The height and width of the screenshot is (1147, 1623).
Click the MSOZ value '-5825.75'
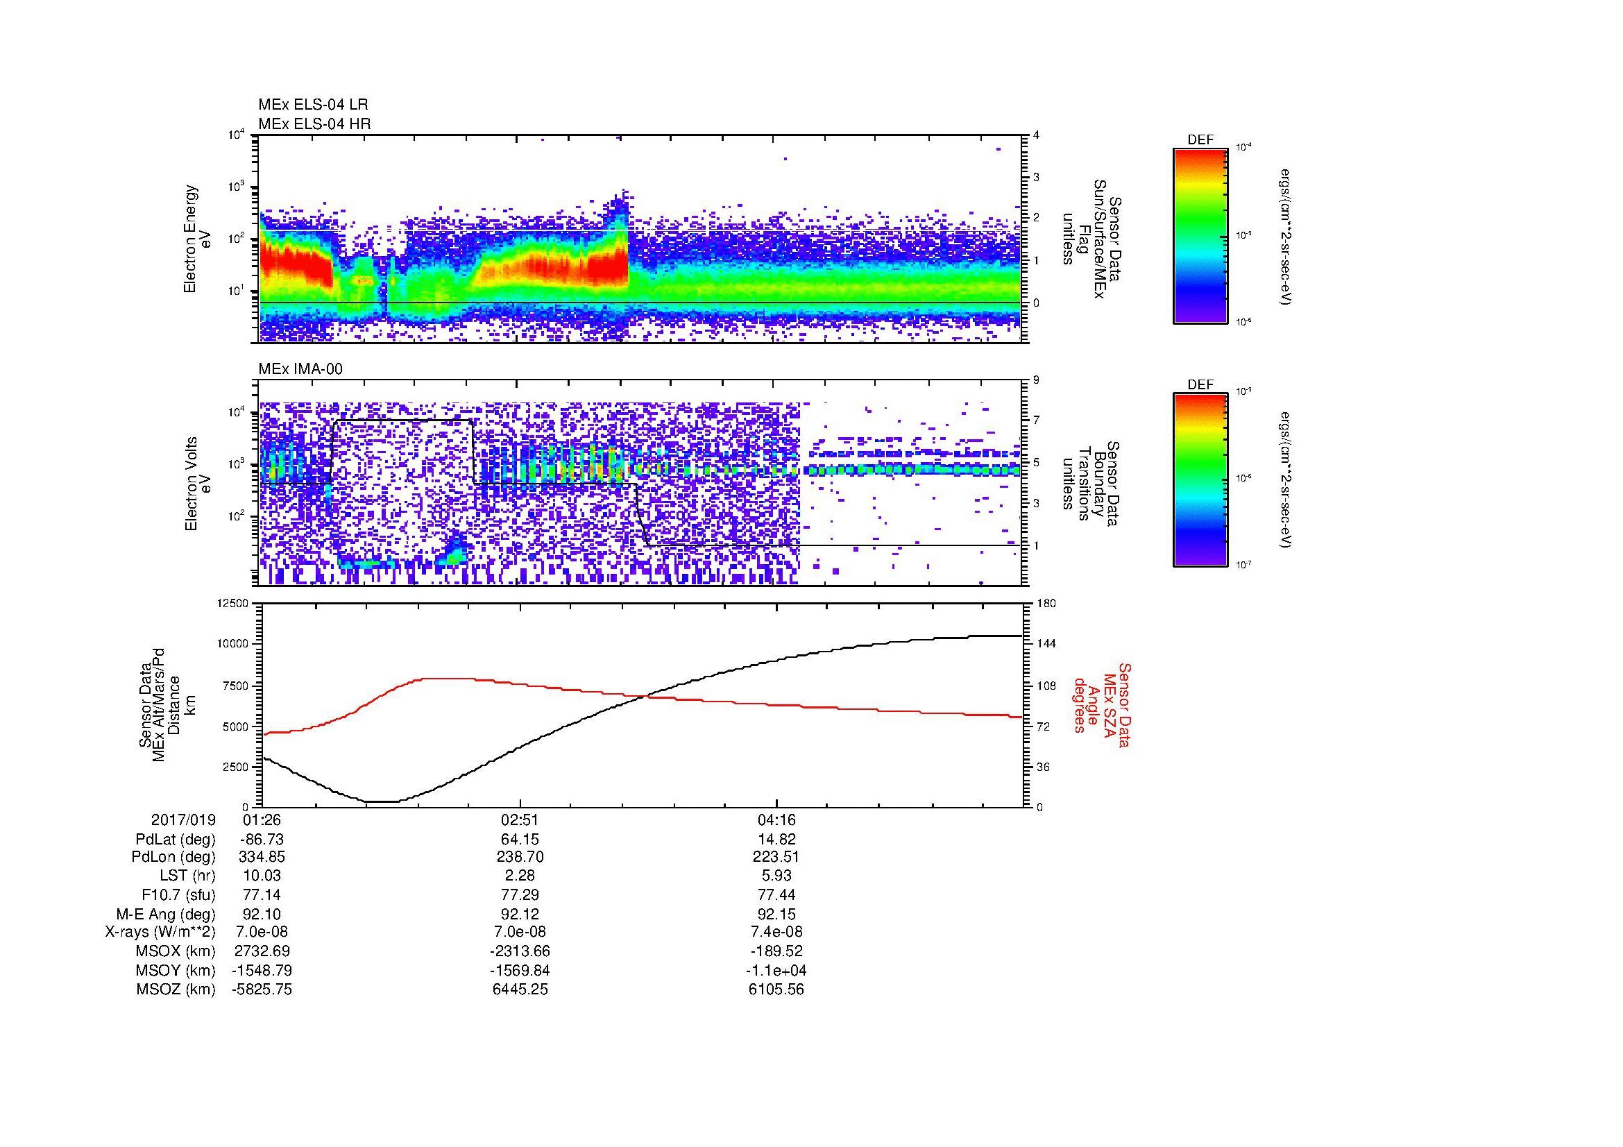pos(262,989)
